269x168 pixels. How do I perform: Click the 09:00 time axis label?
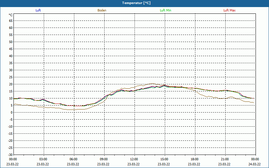(x=104, y=159)
